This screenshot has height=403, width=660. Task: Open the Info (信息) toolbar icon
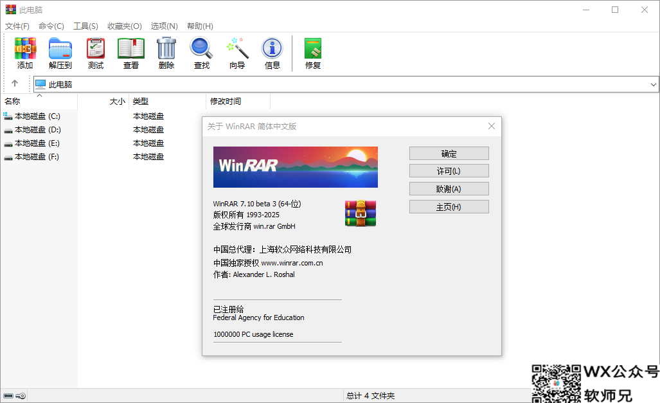click(x=272, y=49)
